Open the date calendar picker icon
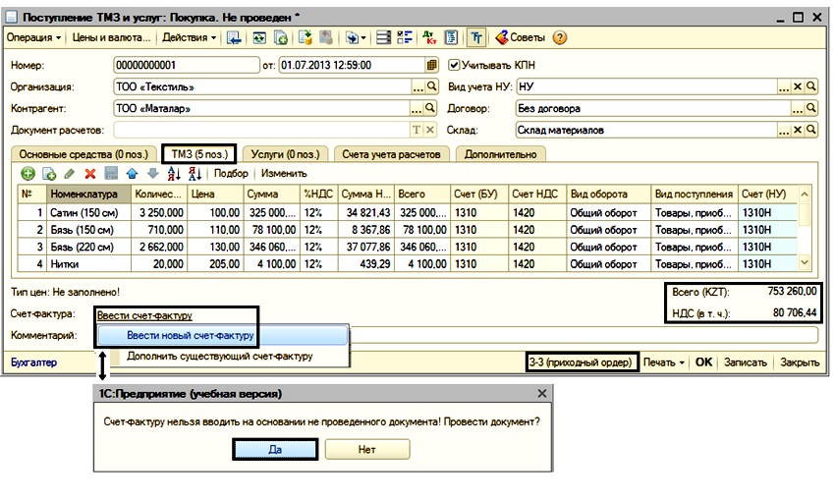Screen dimensions: 834x501 pyautogui.click(x=431, y=66)
